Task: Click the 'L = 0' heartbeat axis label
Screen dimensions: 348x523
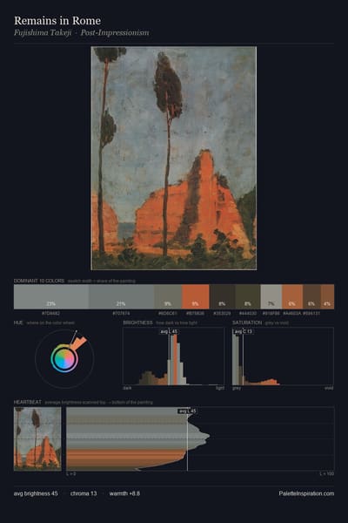Action: (x=71, y=474)
